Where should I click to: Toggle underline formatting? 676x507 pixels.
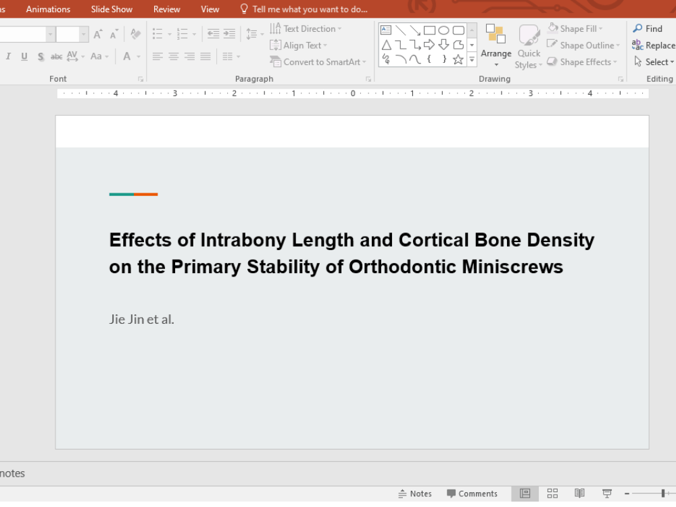[x=24, y=56]
